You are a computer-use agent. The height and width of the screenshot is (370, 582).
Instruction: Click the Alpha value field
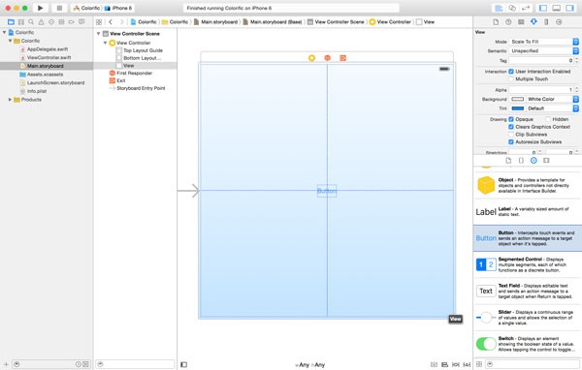[x=541, y=90]
